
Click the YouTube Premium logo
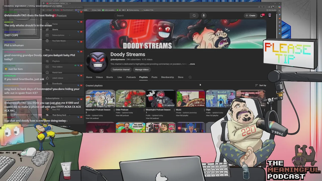point(59,16)
